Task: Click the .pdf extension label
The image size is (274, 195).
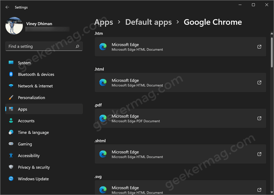Action: [x=98, y=105]
